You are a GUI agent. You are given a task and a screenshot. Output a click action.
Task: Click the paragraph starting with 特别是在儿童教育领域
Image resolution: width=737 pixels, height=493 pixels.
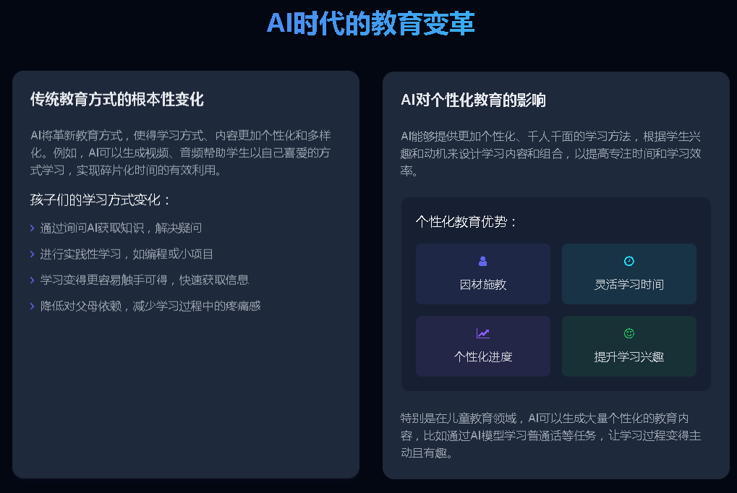550,435
